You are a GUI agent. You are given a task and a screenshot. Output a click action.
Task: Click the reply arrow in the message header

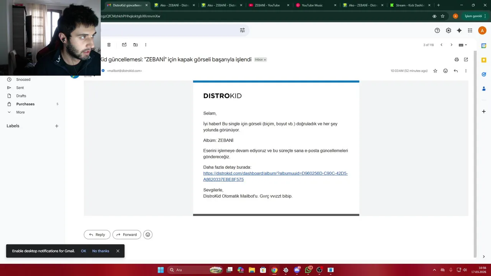tap(456, 71)
